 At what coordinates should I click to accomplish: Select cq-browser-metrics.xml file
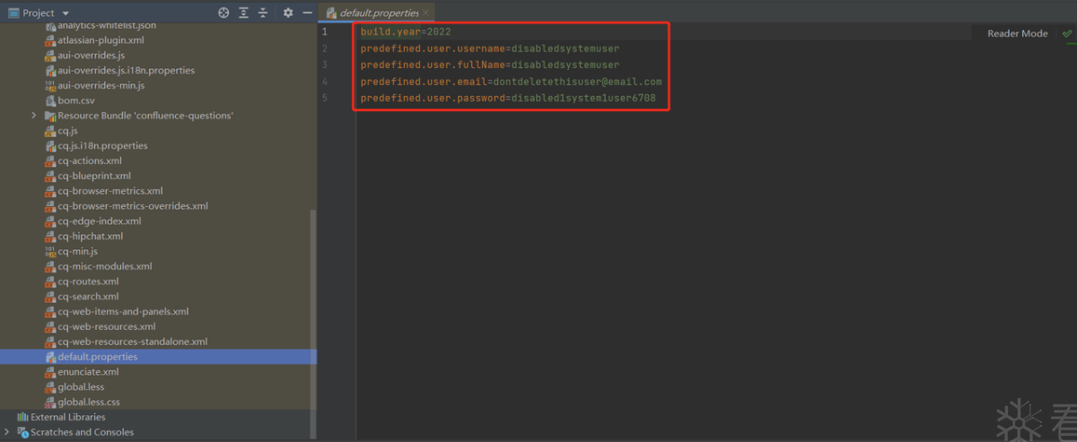tap(110, 191)
